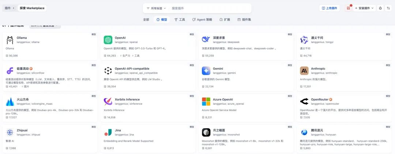Screen dimensions: 395x154
Task: Open the Ollama llama logo icon
Action: coord(10,40)
